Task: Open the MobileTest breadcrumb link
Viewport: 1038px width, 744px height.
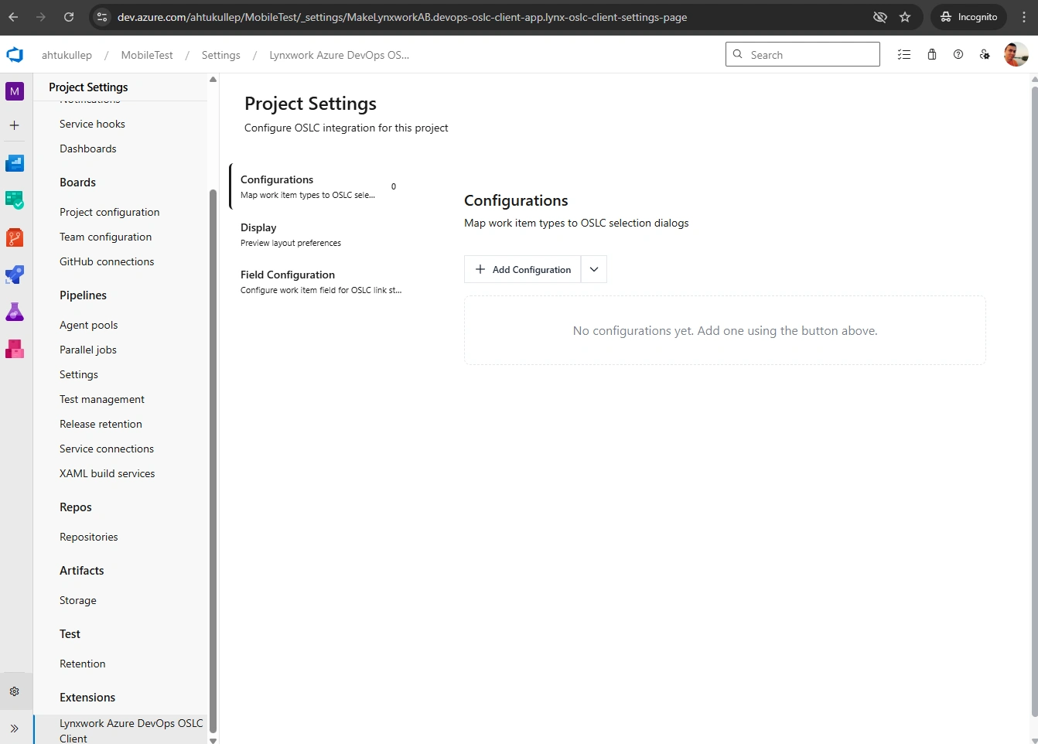Action: pos(147,55)
